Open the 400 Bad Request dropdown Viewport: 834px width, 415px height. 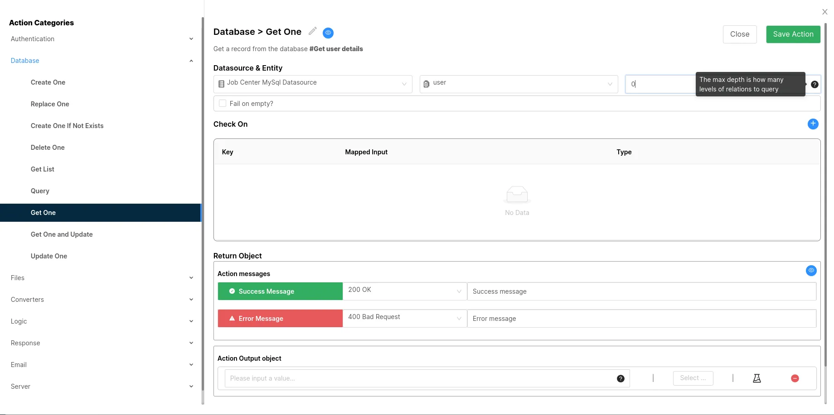click(x=404, y=319)
